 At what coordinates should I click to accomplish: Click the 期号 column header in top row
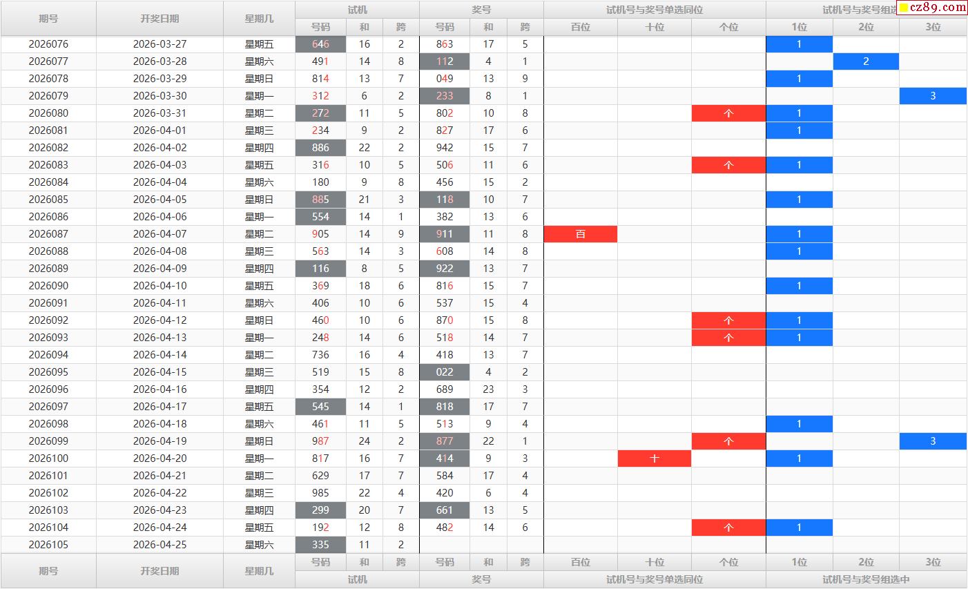click(48, 19)
